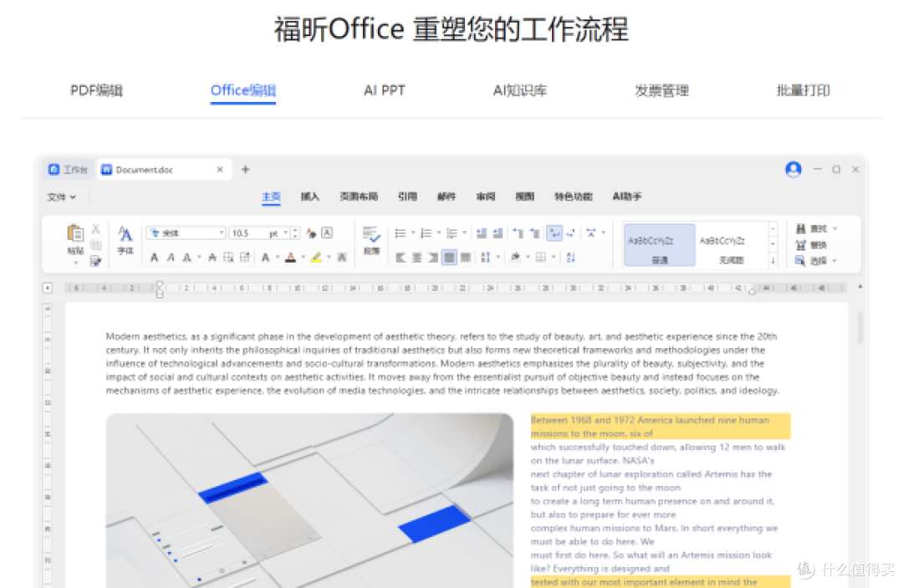This screenshot has width=903, height=588.
Task: Click the Cut scissors icon
Action: (95, 228)
